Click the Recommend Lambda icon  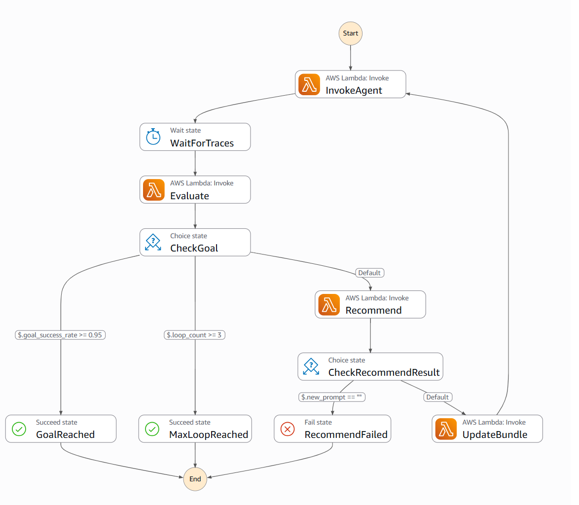pos(329,305)
